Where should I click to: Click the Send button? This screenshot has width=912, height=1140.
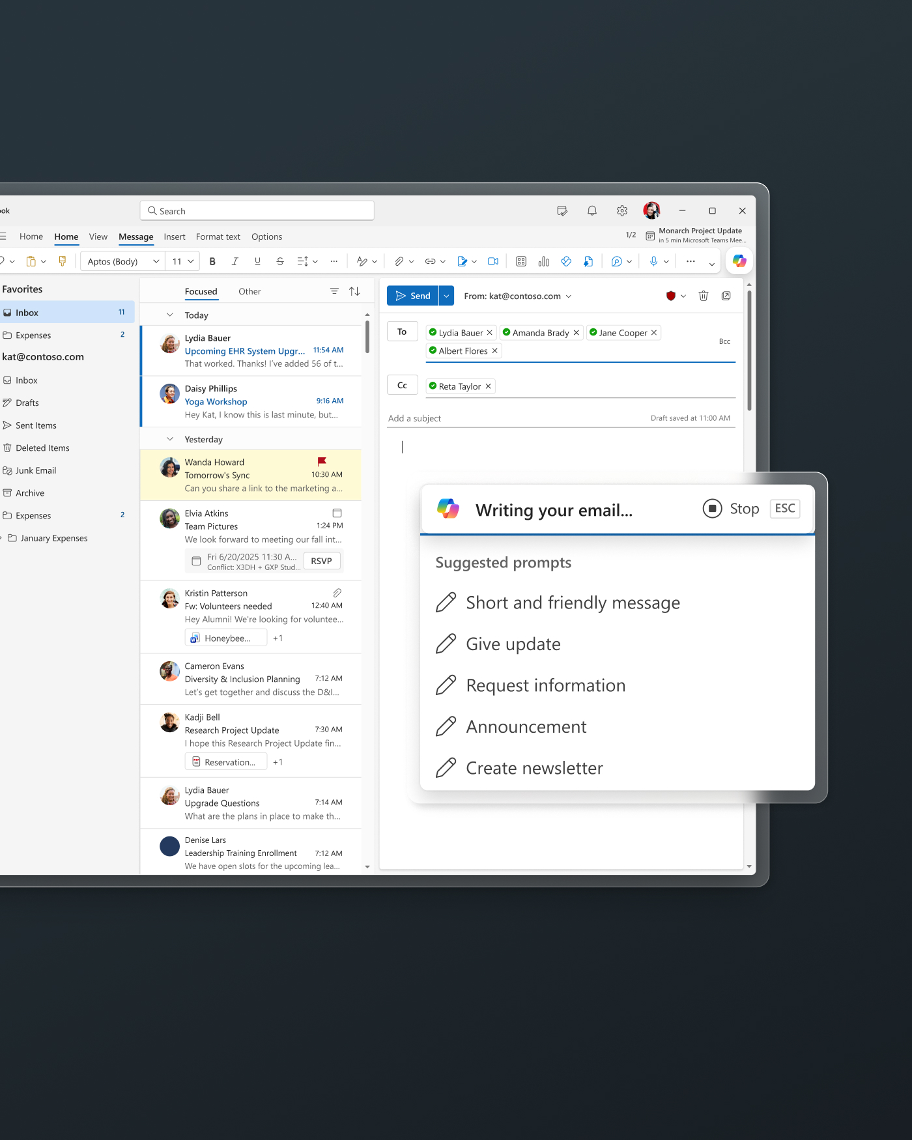(412, 296)
